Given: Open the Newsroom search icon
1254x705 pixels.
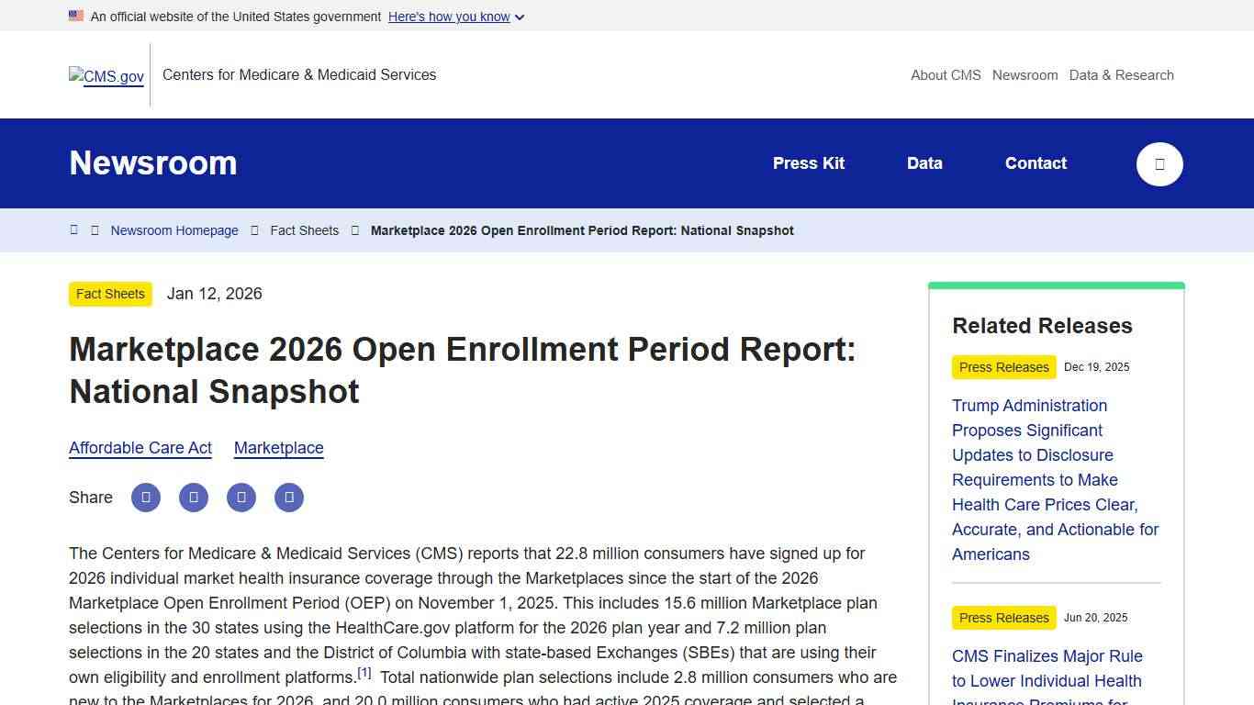Looking at the screenshot, I should coord(1159,164).
